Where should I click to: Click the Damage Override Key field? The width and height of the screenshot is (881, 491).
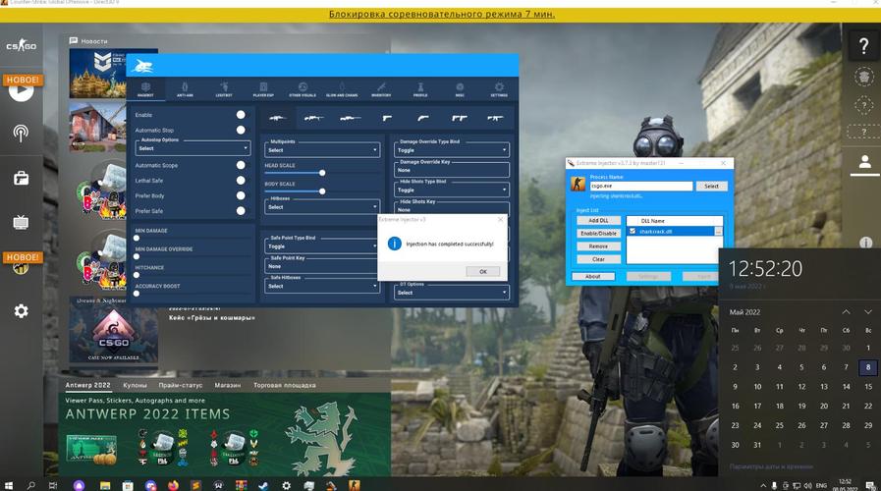click(x=452, y=170)
